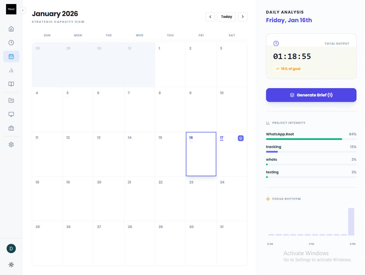Click the stacked layers badge on January 17
The width and height of the screenshot is (366, 275).
point(240,138)
